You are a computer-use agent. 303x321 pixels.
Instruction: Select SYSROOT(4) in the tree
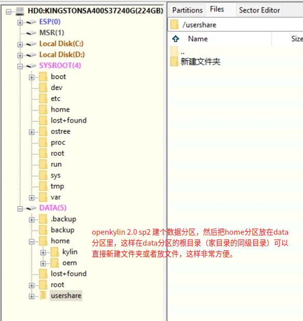[60, 65]
